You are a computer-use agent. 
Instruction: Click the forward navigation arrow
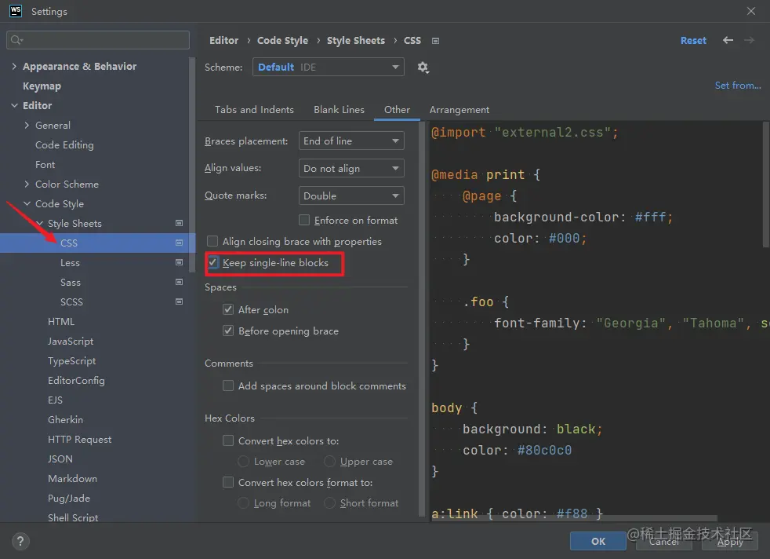[x=749, y=40]
